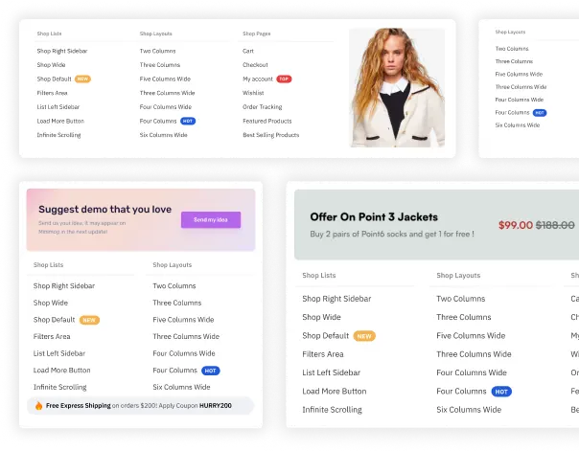Open Infinite Scrolling in the Jackets panel
Image resolution: width=579 pixels, height=451 pixels.
point(332,410)
